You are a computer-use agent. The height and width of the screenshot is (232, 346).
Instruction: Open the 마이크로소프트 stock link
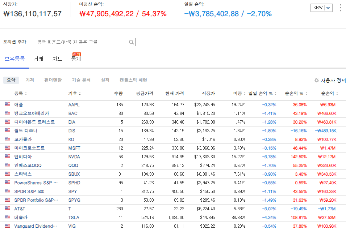[x=29, y=148]
